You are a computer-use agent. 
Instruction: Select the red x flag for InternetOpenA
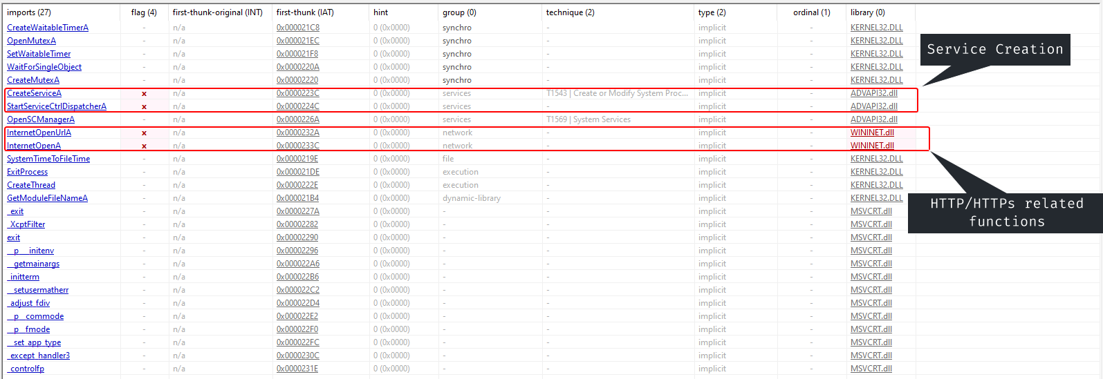click(144, 146)
